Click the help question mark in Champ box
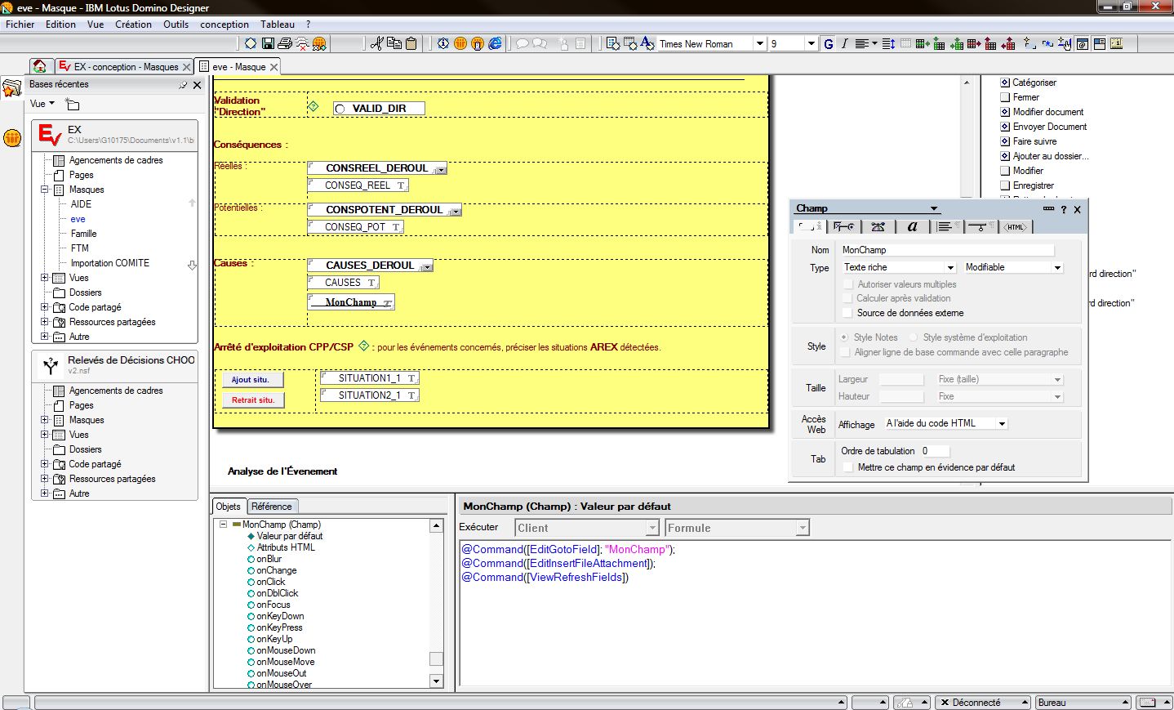 1063,209
